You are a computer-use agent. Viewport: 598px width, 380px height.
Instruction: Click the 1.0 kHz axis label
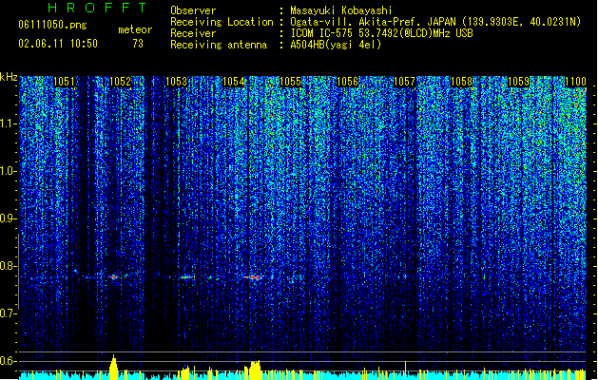pos(9,171)
